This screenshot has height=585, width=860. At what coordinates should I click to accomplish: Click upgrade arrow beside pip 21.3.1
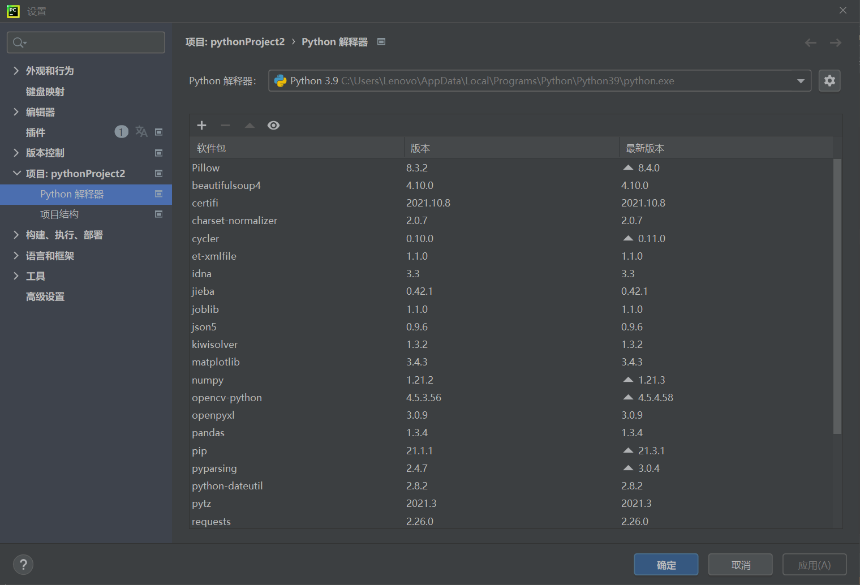[x=628, y=450]
